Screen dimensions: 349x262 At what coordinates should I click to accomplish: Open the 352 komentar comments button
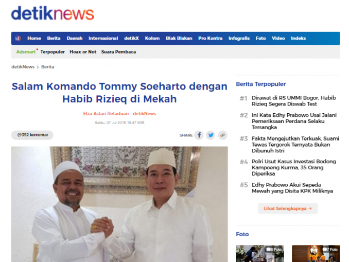click(x=32, y=135)
